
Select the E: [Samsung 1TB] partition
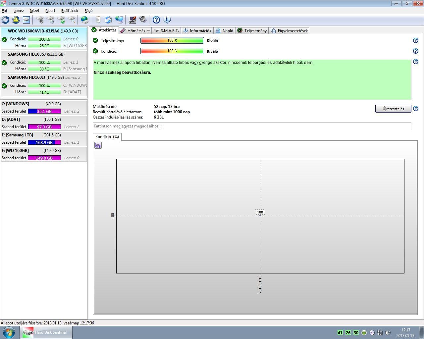click(44, 139)
